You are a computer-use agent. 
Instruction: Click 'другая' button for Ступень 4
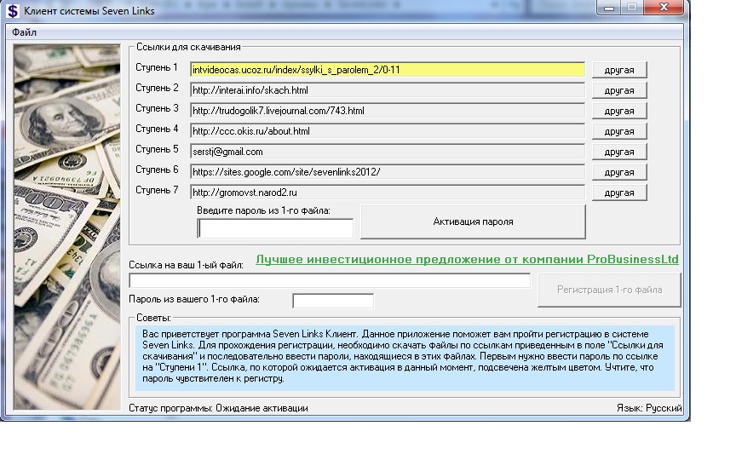(x=619, y=131)
